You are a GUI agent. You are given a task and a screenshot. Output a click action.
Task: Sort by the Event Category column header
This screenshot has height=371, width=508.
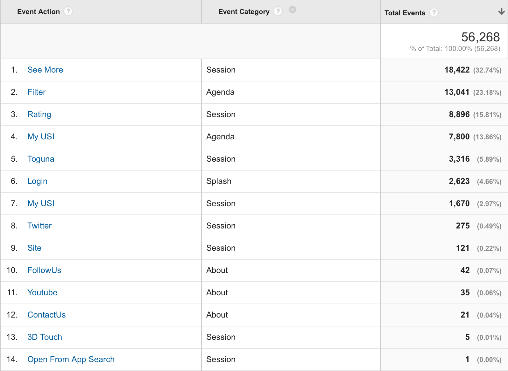click(x=243, y=12)
